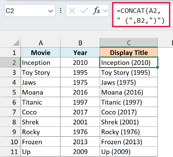
Task: Click the year 1975 cell
Action: [x=80, y=82]
